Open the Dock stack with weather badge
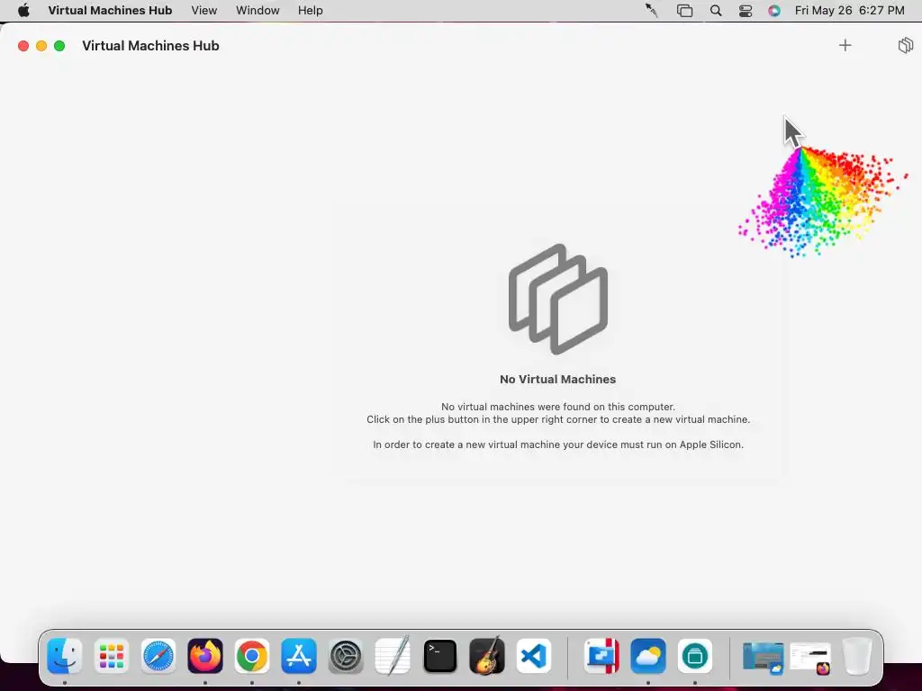The width and height of the screenshot is (922, 691). (763, 658)
